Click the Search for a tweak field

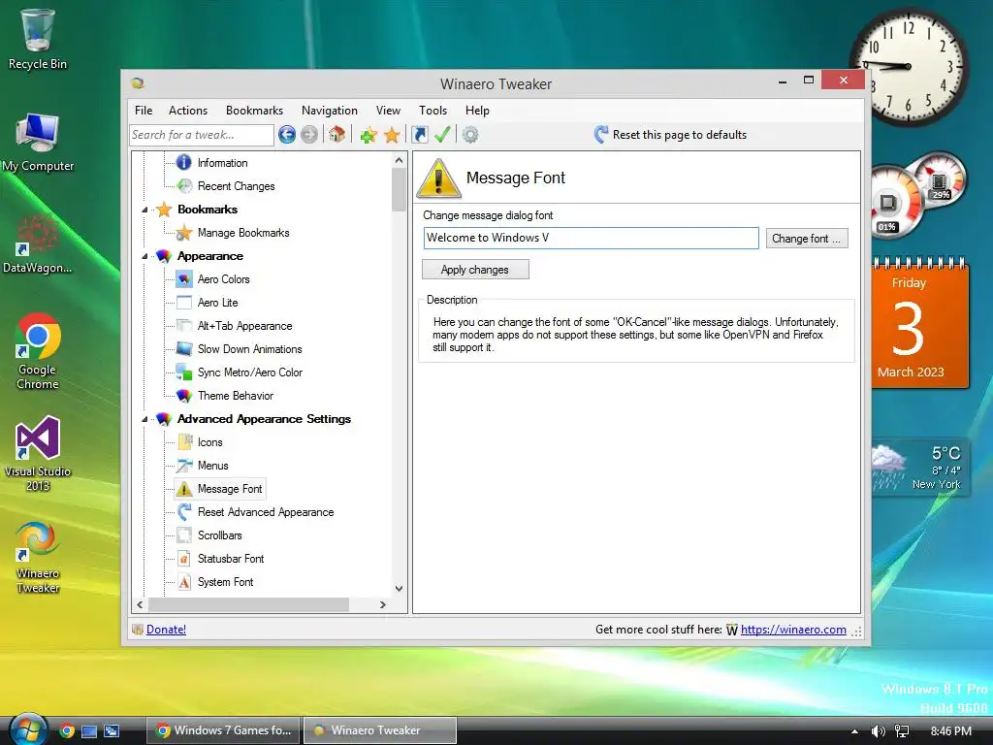coord(202,135)
